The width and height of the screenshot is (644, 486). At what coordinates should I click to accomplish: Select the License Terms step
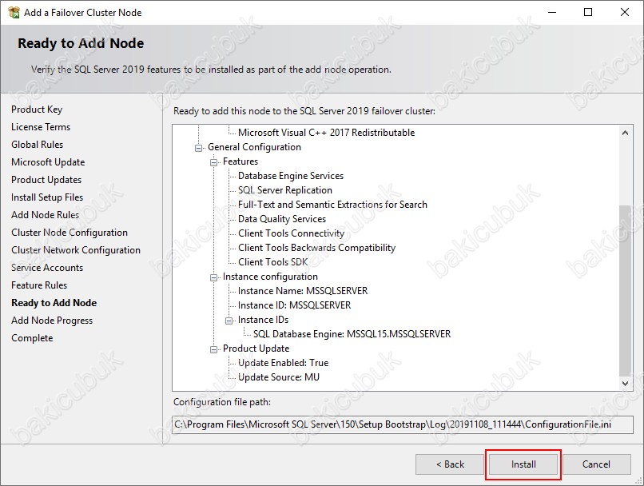41,127
